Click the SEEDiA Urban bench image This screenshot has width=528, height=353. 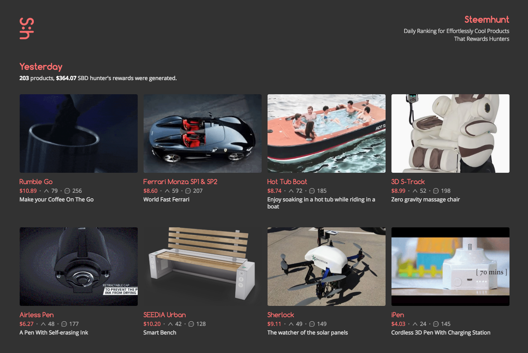[x=203, y=267]
